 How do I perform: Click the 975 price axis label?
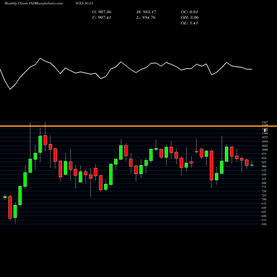[x=264, y=154]
